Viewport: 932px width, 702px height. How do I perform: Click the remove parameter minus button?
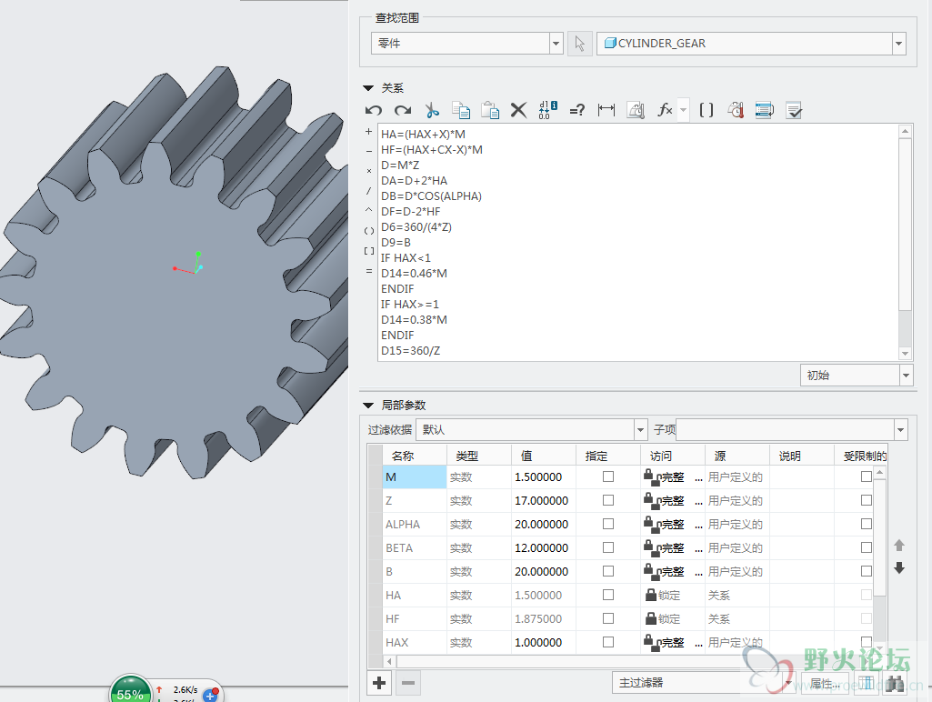click(407, 682)
